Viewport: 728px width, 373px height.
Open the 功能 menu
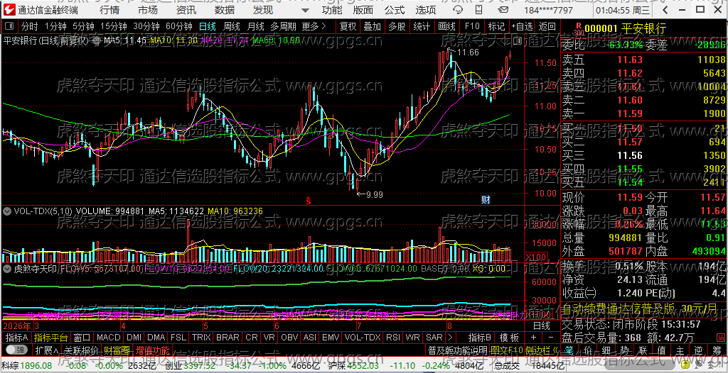(x=332, y=10)
